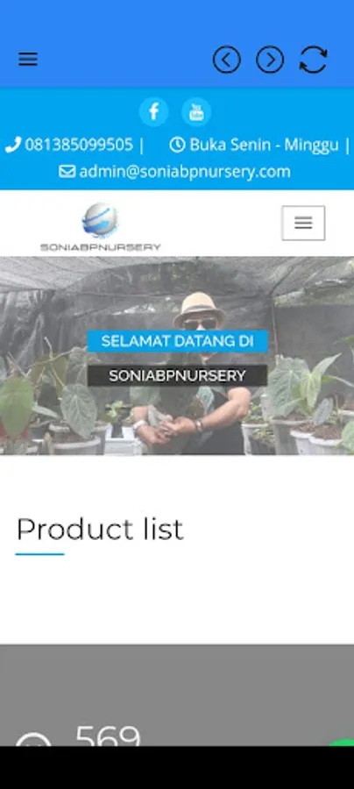Click the Buka Senin - Minggu text
The height and width of the screenshot is (789, 354).
pyautogui.click(x=264, y=145)
